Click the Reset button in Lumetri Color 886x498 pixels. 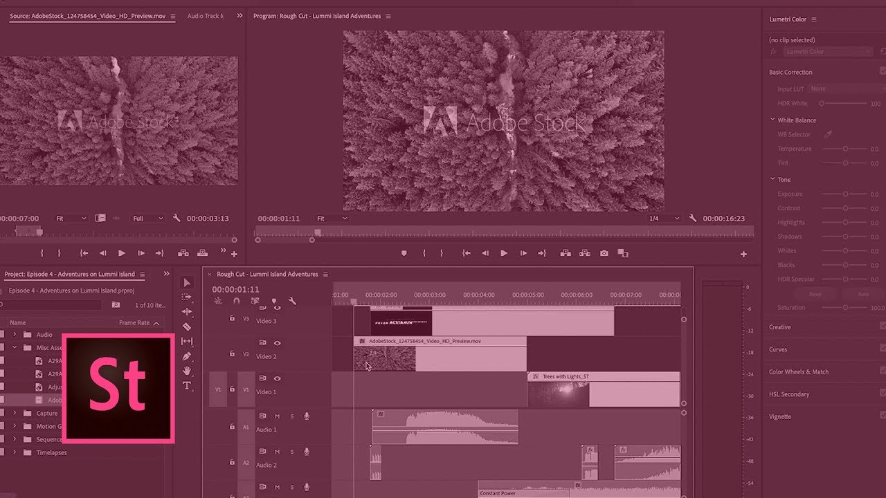(815, 294)
